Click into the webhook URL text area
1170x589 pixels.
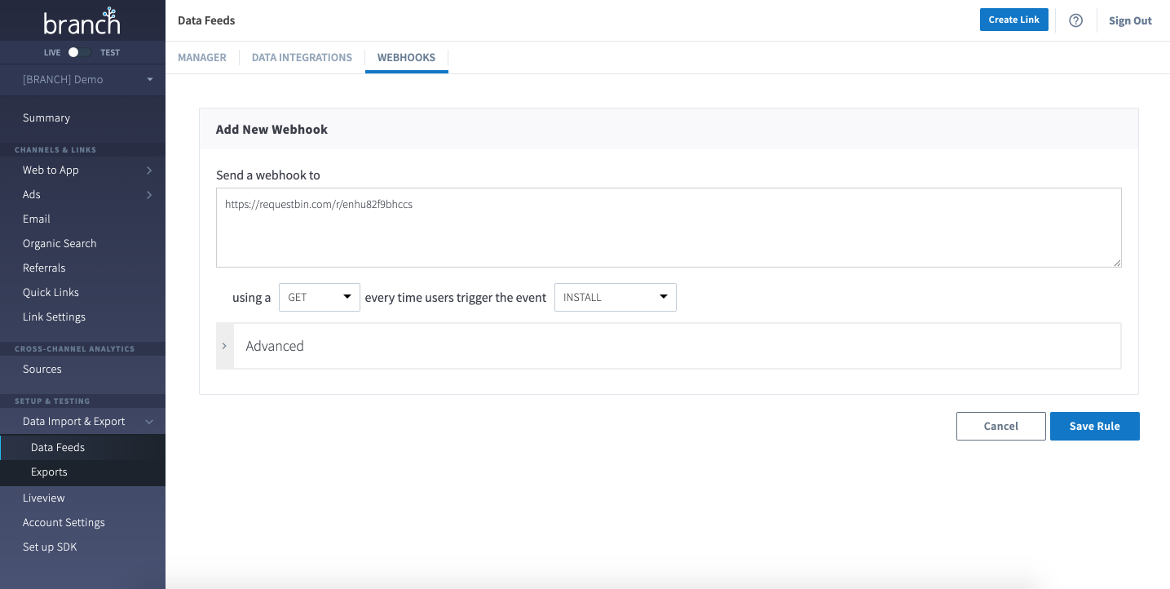coord(669,228)
